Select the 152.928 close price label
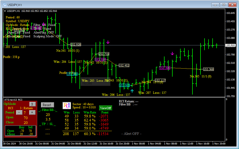The height and width of the screenshot is (149, 239). click(76, 45)
